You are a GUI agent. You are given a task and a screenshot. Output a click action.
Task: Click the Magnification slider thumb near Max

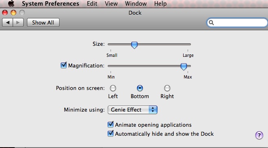[x=184, y=67]
